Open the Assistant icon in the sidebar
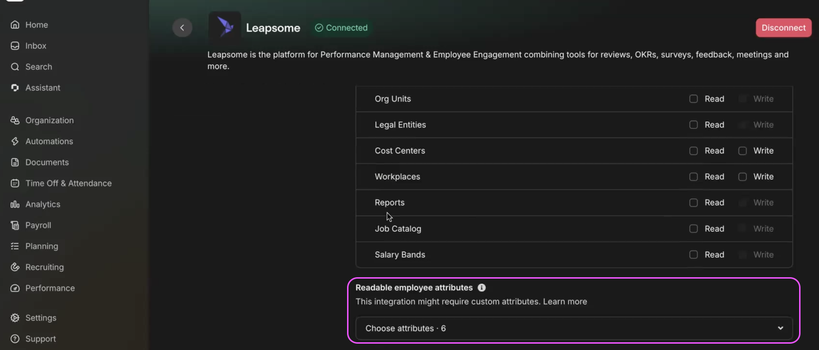The image size is (819, 350). [15, 87]
